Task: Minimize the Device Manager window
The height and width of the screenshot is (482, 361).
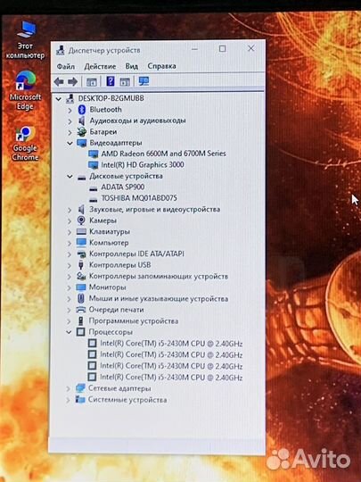Action: tap(194, 49)
